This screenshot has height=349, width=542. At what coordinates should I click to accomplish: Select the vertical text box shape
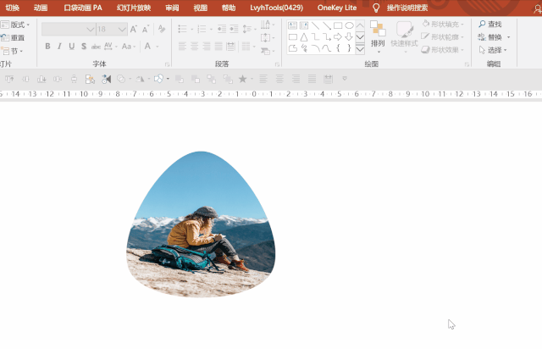click(x=304, y=25)
